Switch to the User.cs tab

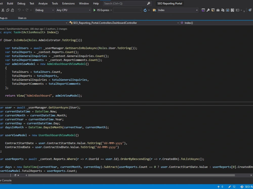pos(22,18)
